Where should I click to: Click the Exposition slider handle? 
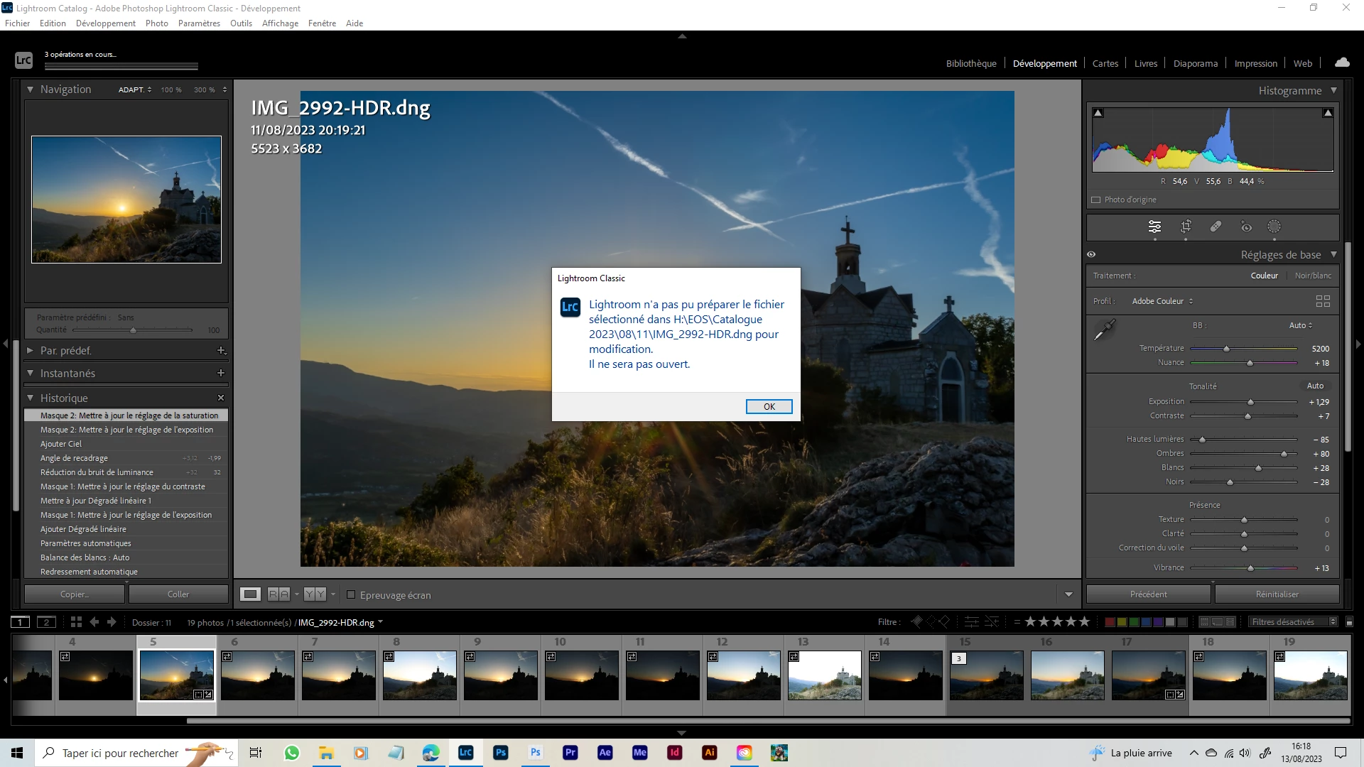click(1250, 402)
